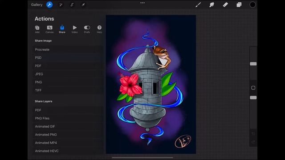The width and height of the screenshot is (285, 160).
Task: Tap the redo arrow on sidebar
Action: [x=253, y=142]
